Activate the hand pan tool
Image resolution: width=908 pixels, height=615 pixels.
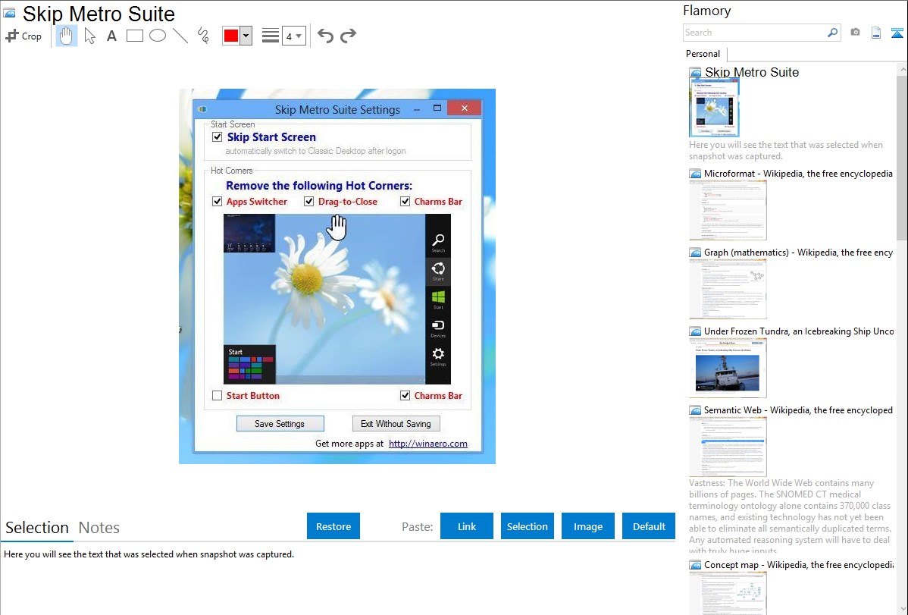click(67, 36)
